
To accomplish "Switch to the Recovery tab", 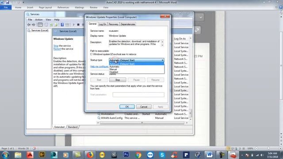I will point(113,24).
